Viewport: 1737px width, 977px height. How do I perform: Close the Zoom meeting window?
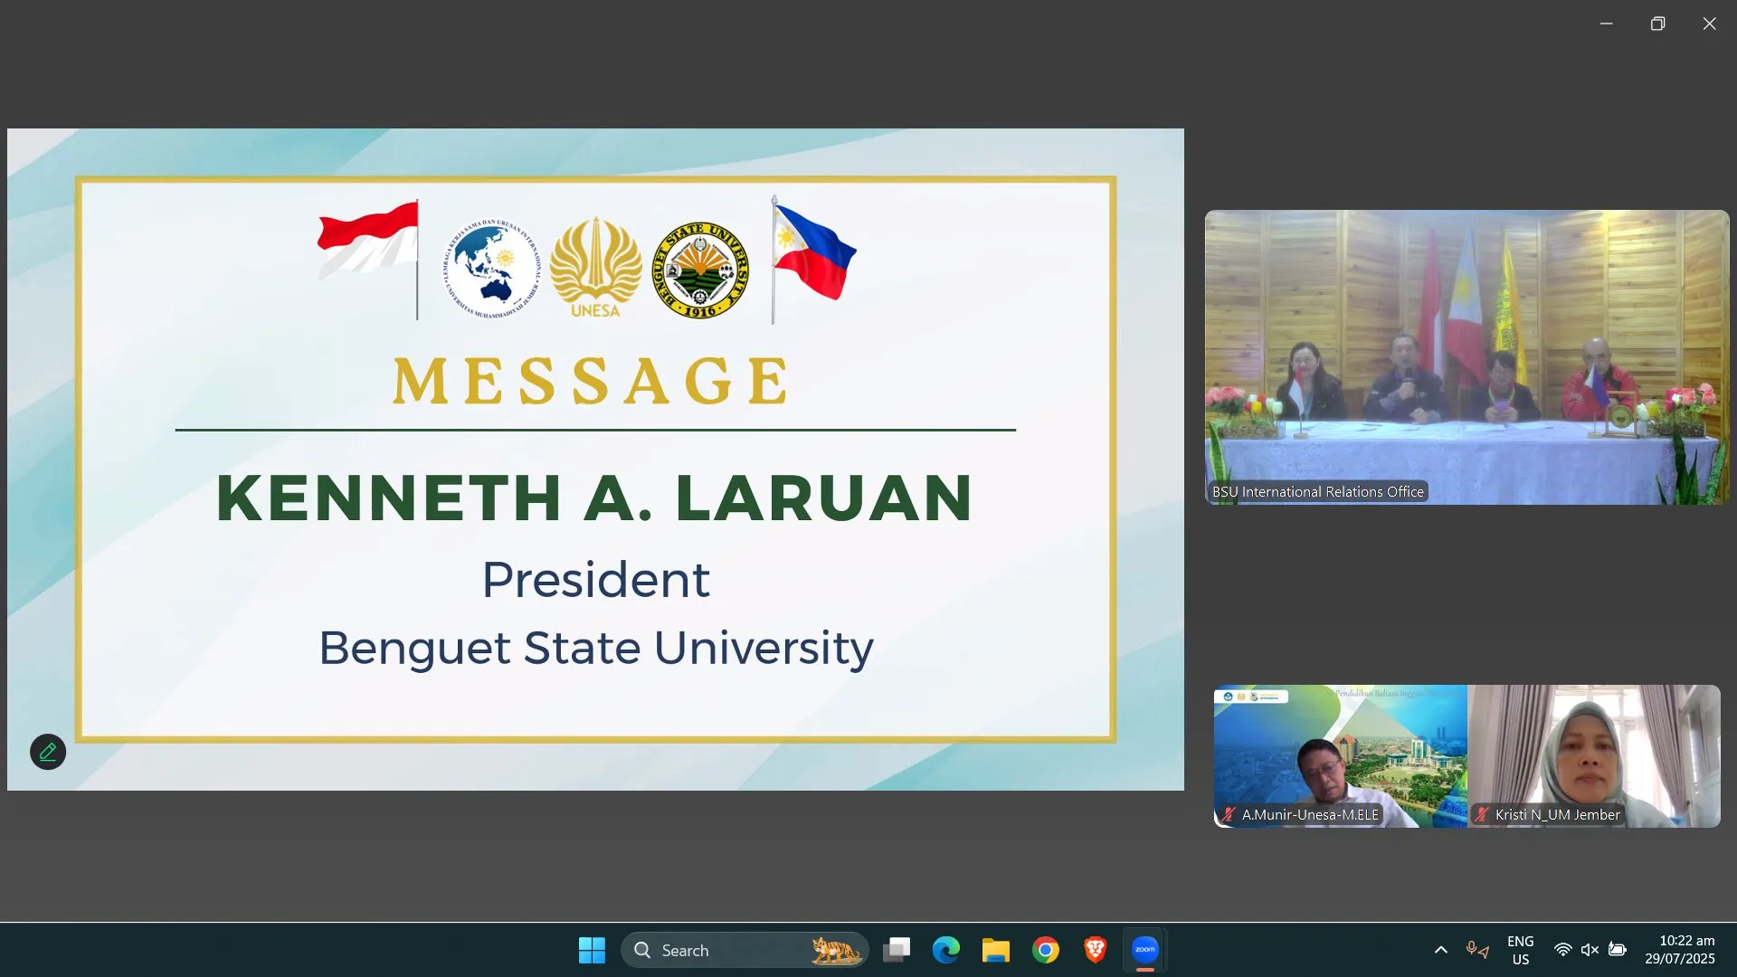coord(1709,24)
